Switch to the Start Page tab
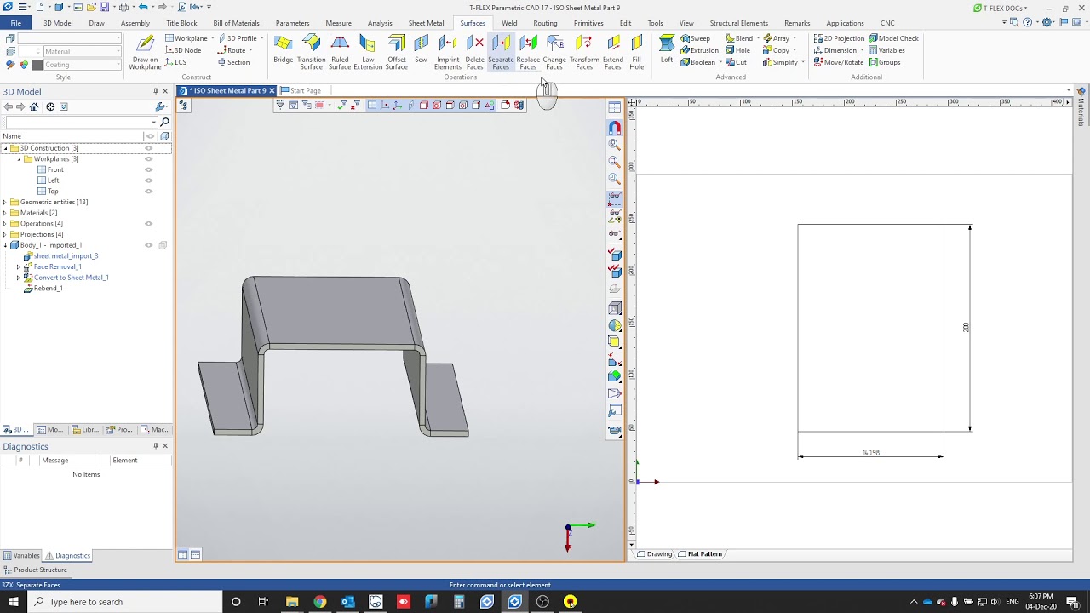This screenshot has height=613, width=1090. click(x=305, y=90)
